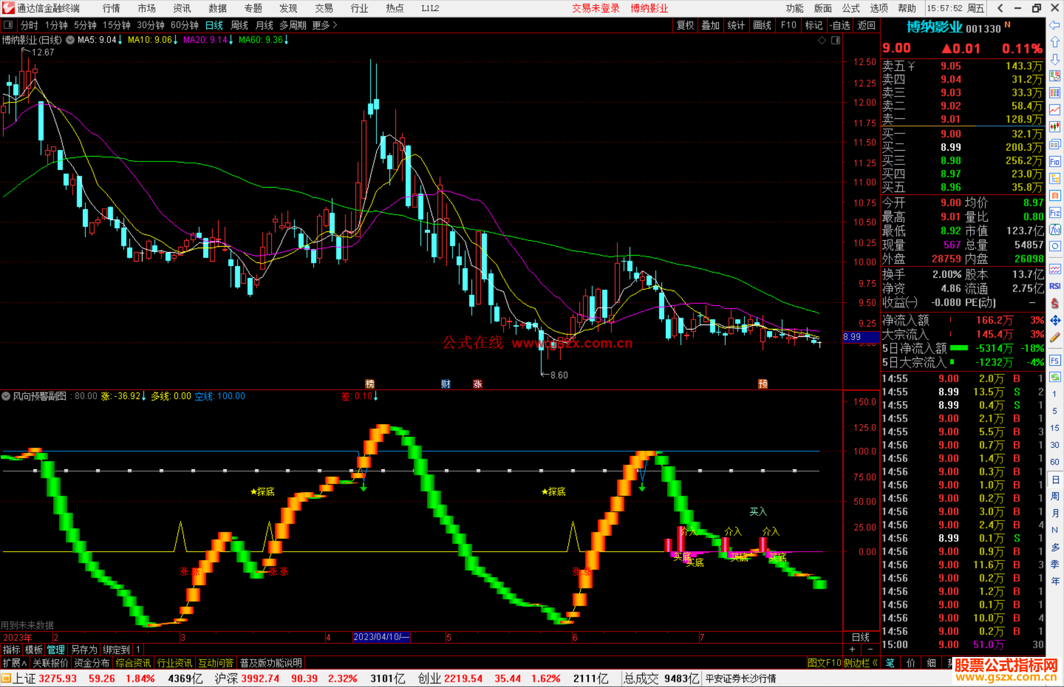Click the 2023/04/10 date marker on timeline
The width and height of the screenshot is (1064, 687).
[381, 637]
